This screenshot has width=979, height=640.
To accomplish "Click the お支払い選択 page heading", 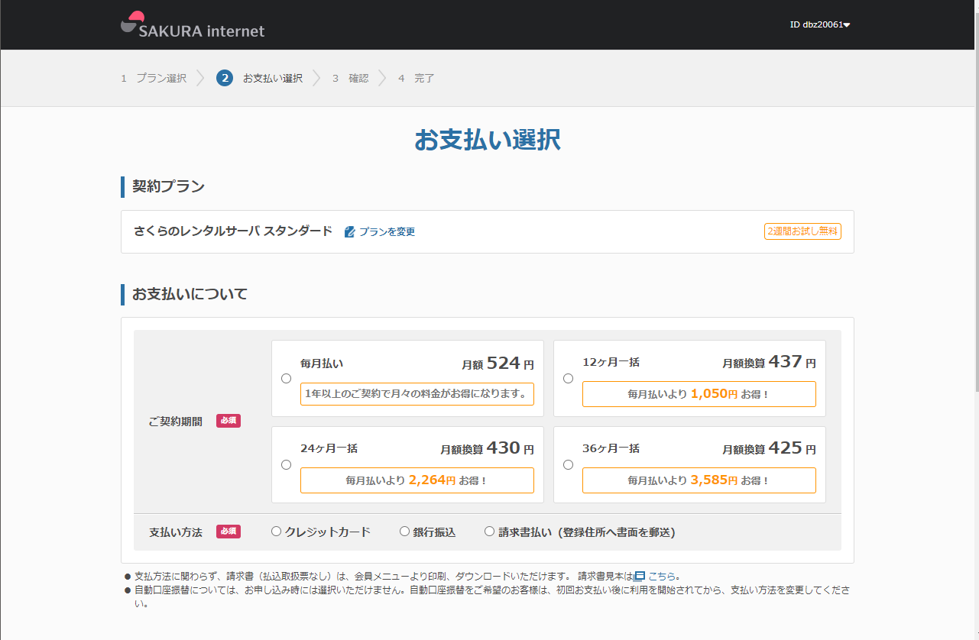I will 488,140.
